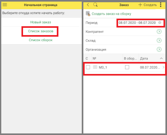This screenshot has width=167, height=135.
Task: Open the three-dot overflow menu
Action: [x=161, y=5]
